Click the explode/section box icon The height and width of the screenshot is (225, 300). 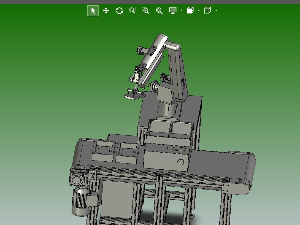[190, 10]
